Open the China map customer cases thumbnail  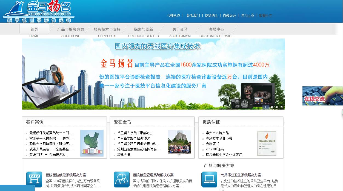tap(92, 143)
